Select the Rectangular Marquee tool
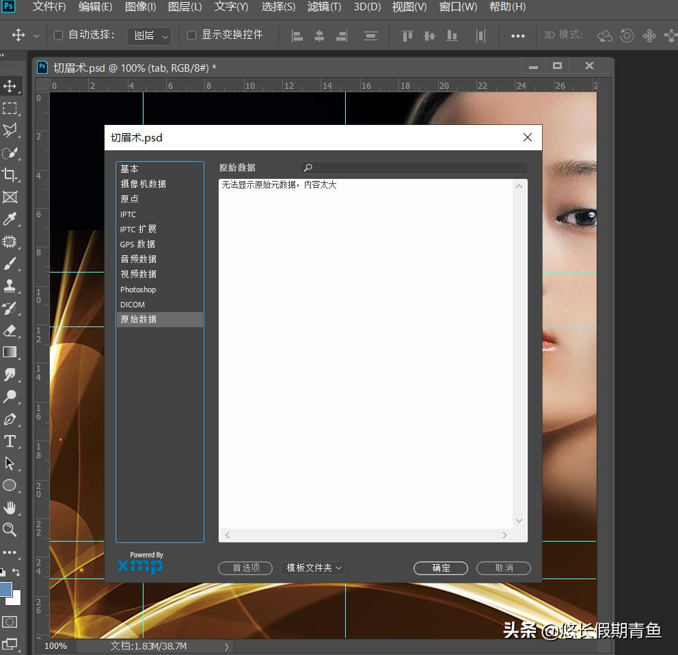This screenshot has width=678, height=655. click(11, 108)
